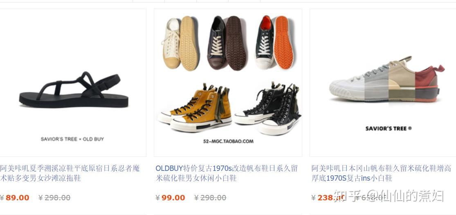Open the multicolor sneaker product image
The width and height of the screenshot is (456, 215).
(383, 83)
